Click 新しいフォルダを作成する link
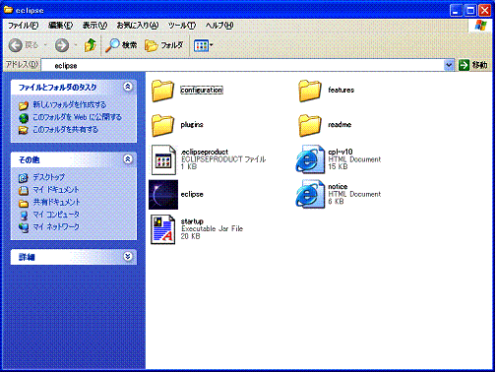Screen dimensions: 497x372 pyautogui.click(x=69, y=104)
